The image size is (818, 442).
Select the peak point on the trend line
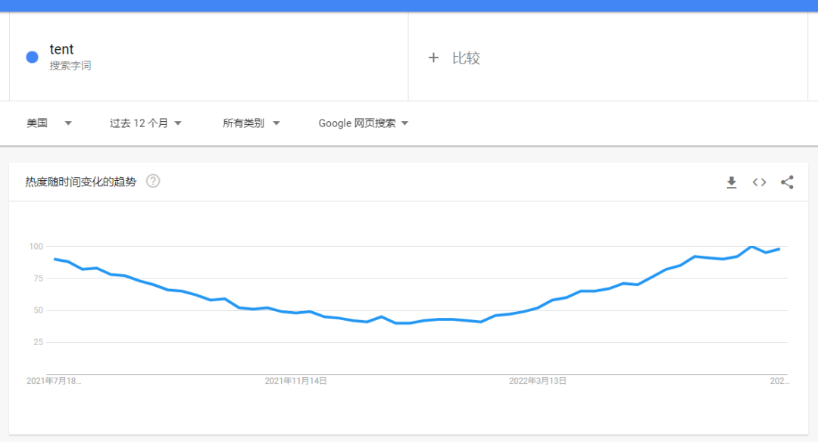point(750,247)
